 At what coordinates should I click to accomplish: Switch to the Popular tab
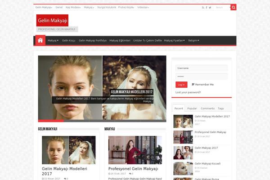192,108
